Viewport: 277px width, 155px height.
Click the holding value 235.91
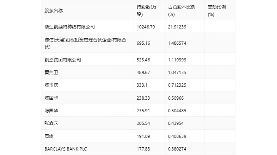coord(143,111)
